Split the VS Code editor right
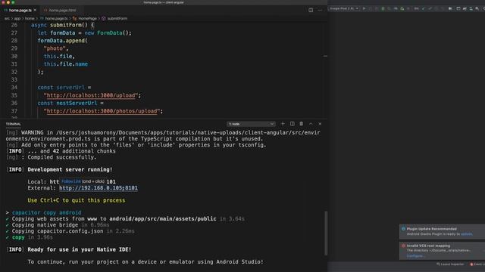The height and width of the screenshot is (272, 485). point(311,10)
